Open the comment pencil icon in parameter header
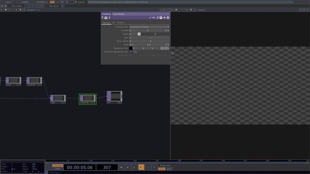The image size is (310, 174). [150, 18]
